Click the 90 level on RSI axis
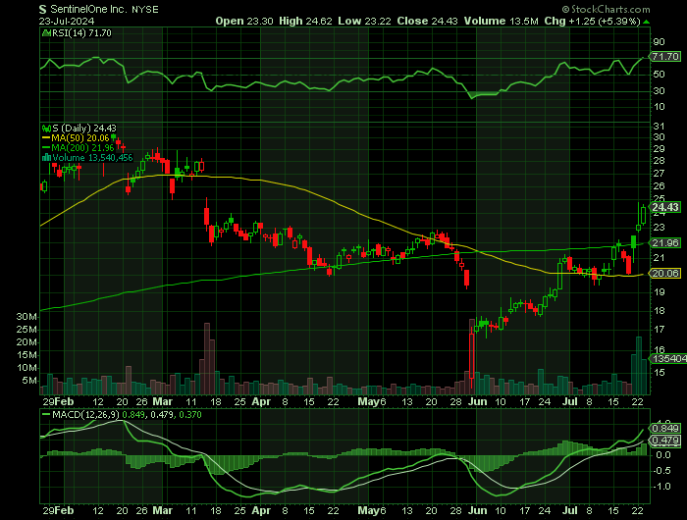This screenshot has width=687, height=520. tap(659, 42)
